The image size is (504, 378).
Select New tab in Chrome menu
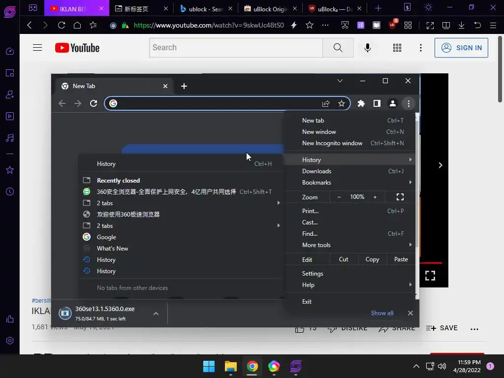coord(350,121)
